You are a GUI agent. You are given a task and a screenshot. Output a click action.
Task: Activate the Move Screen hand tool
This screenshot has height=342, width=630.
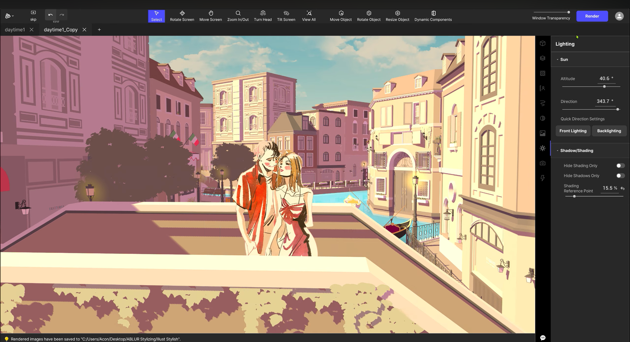coord(210,16)
